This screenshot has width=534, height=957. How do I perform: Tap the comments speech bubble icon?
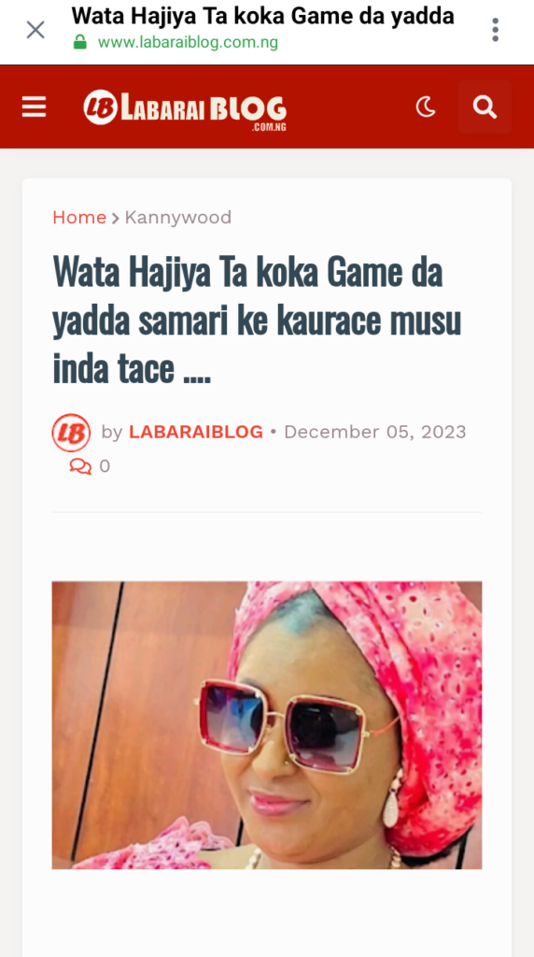(x=80, y=466)
